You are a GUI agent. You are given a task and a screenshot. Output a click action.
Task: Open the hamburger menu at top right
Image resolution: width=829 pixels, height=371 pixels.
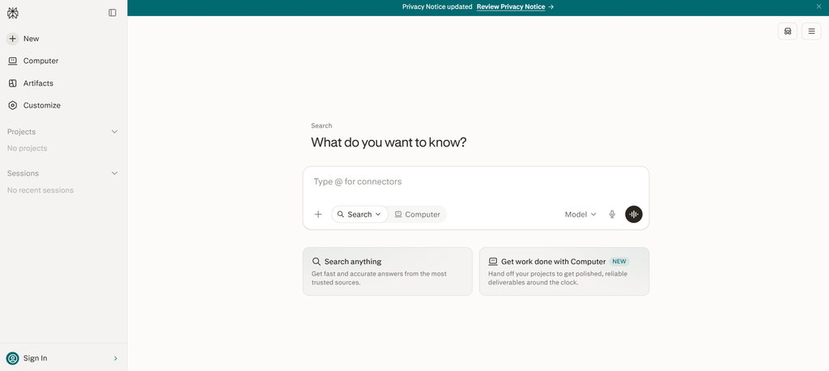point(811,32)
